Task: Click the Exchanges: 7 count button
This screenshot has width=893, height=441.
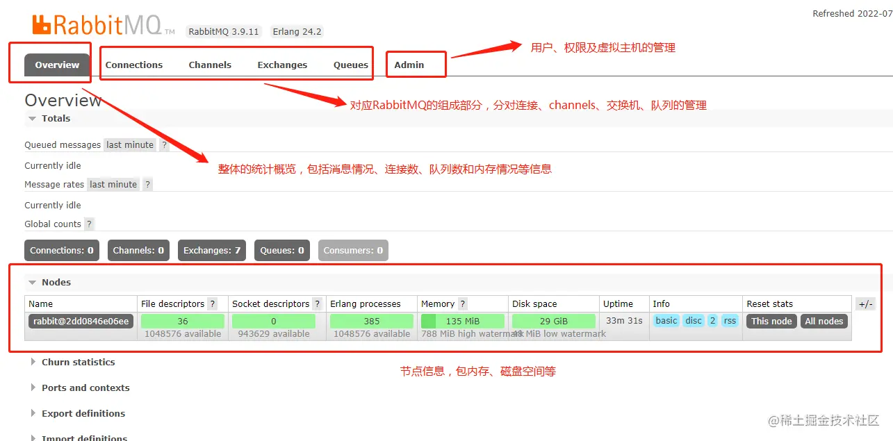Action: tap(212, 251)
